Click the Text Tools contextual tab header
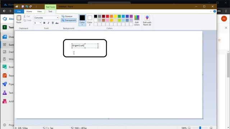This screenshot has width=230, height=129. click(50, 7)
